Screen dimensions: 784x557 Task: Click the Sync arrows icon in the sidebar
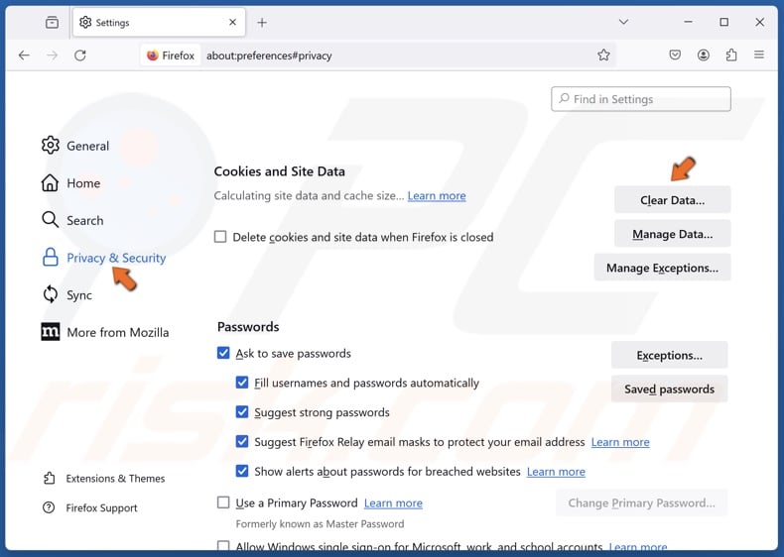coord(50,294)
